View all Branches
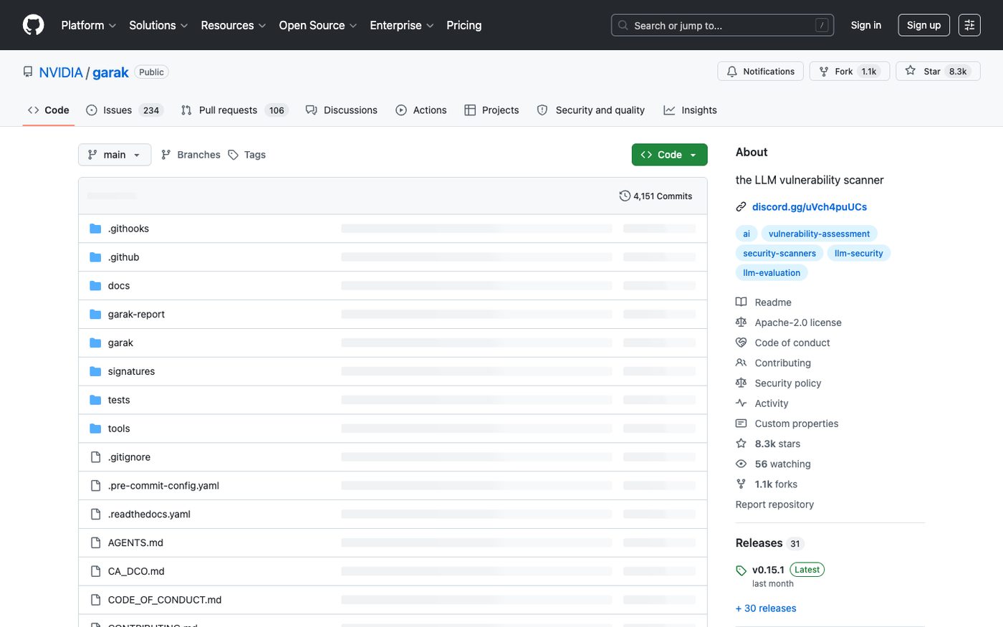This screenshot has width=1003, height=627. [191, 155]
